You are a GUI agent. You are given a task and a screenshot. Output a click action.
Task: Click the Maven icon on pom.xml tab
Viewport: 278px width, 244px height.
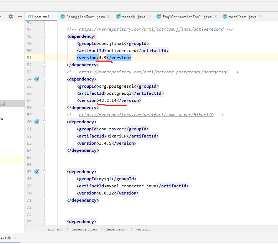(31, 16)
